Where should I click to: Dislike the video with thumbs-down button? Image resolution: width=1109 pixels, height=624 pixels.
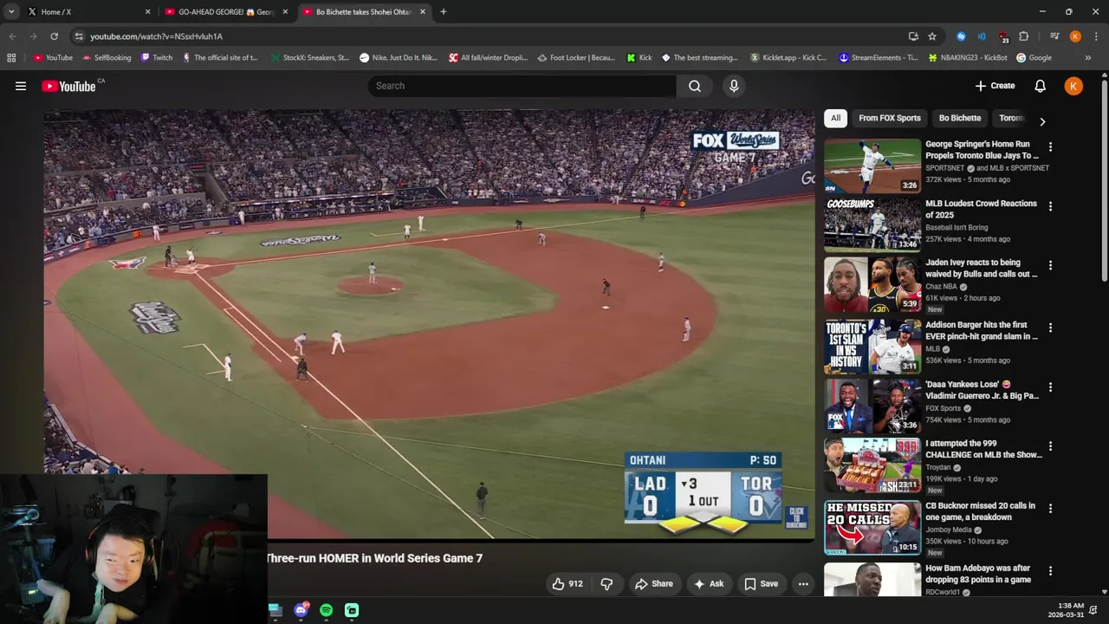pos(606,584)
